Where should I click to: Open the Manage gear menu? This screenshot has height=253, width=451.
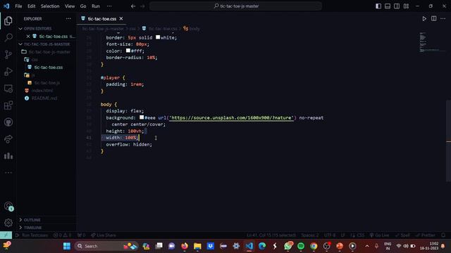point(8,223)
